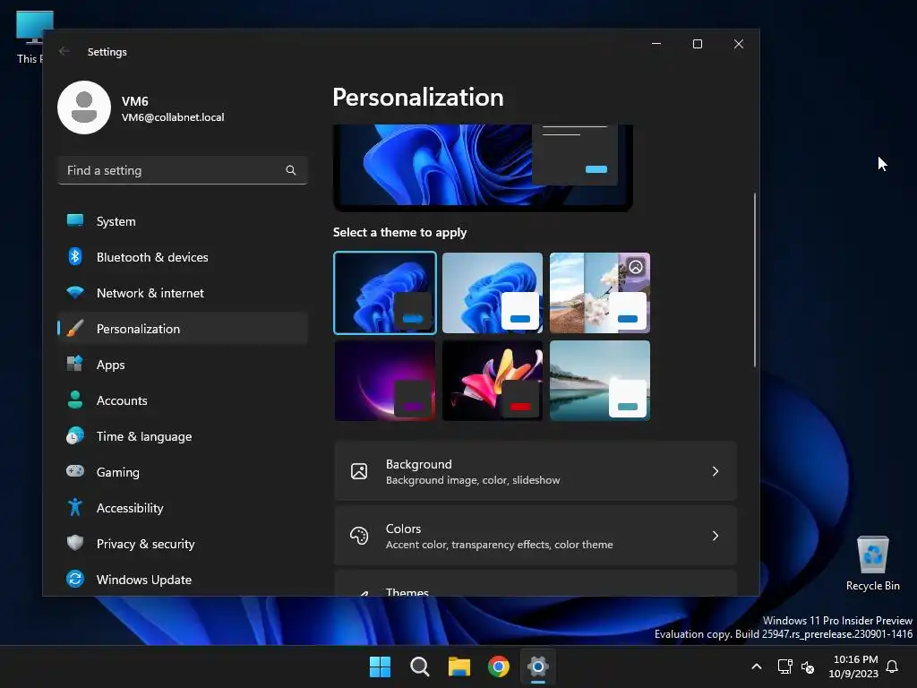Apply the Sunrise lake theme
The width and height of the screenshot is (917, 688).
pyautogui.click(x=599, y=380)
